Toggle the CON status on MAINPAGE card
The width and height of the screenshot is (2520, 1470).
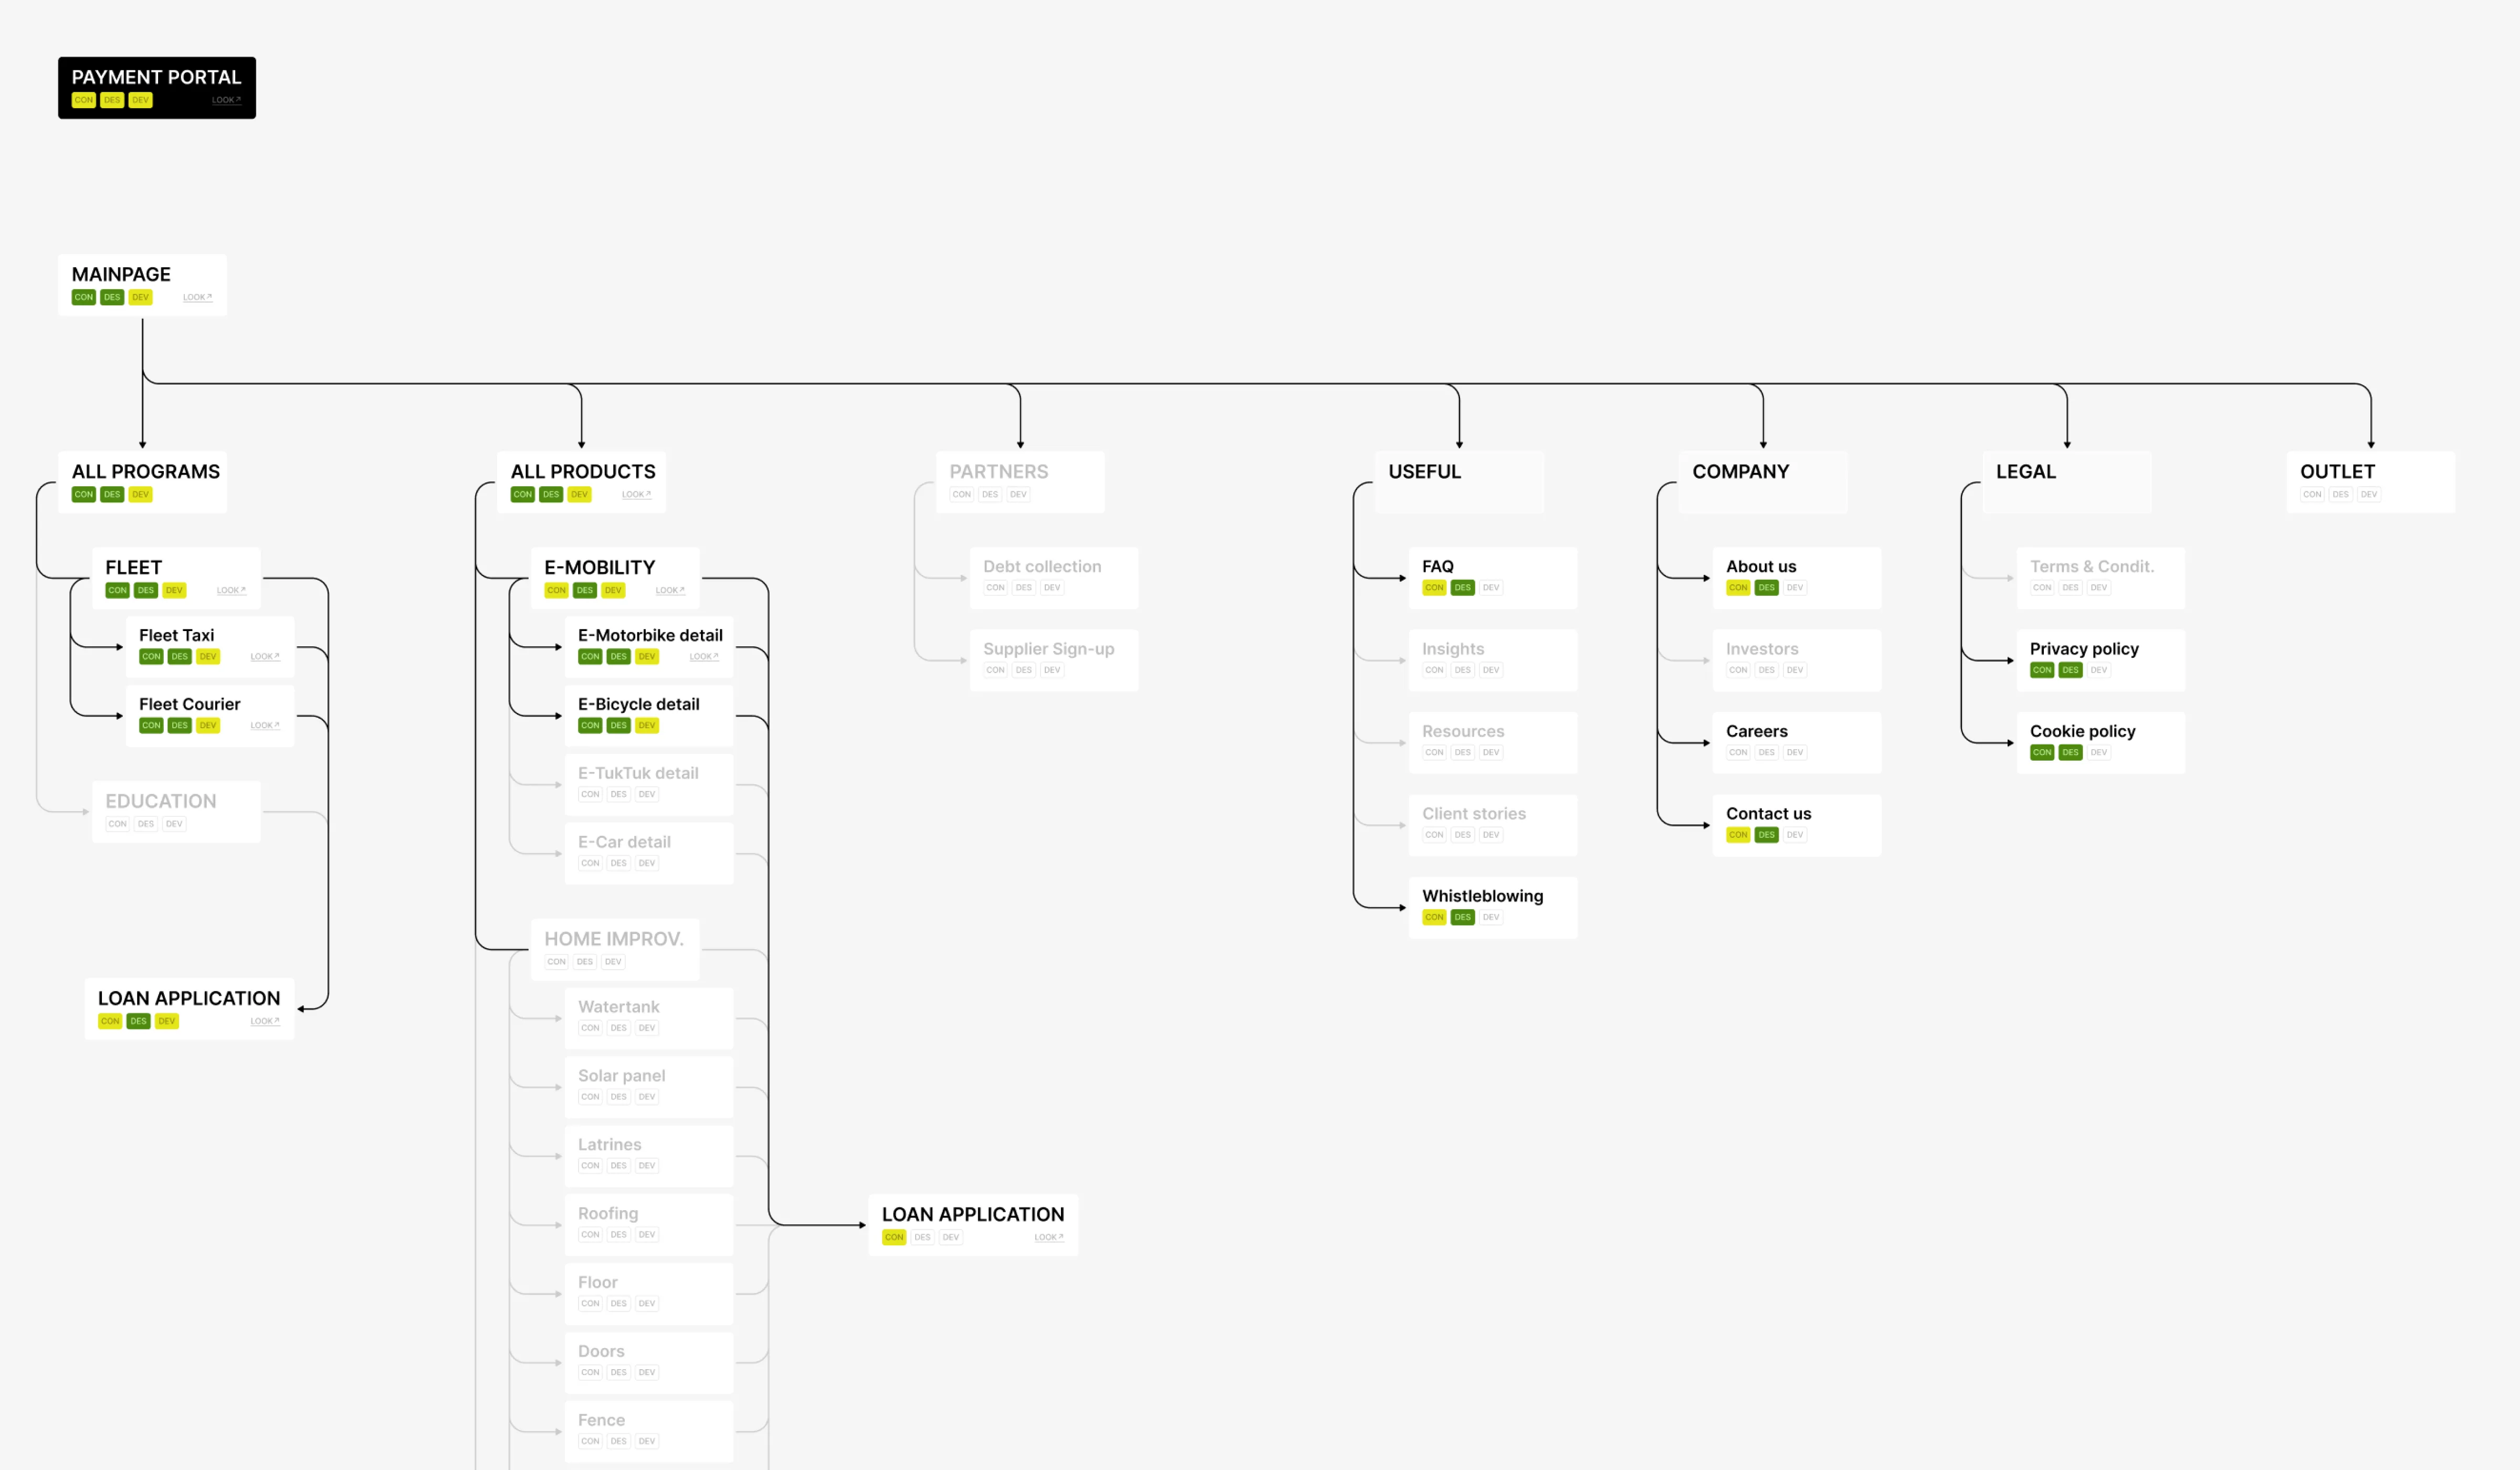coord(84,297)
